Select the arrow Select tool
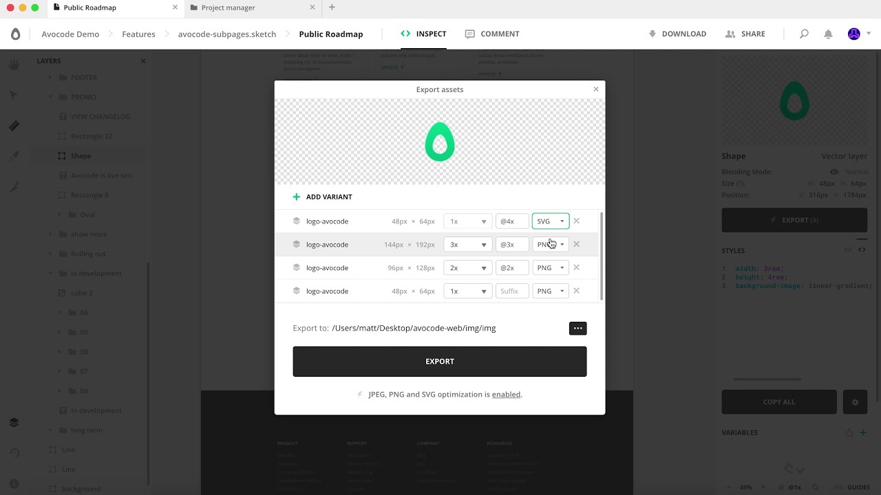Screen dimensions: 881x495 tap(14, 96)
